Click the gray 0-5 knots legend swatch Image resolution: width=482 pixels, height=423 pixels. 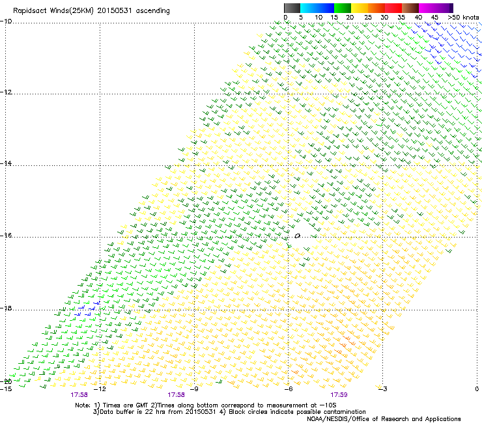[x=292, y=8]
